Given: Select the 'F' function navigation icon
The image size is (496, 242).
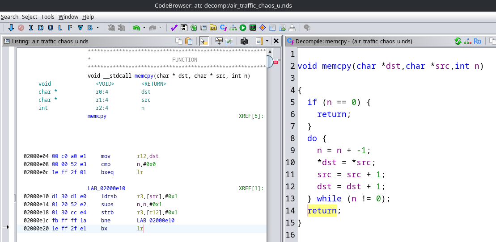Looking at the screenshot, I should [x=70, y=28].
